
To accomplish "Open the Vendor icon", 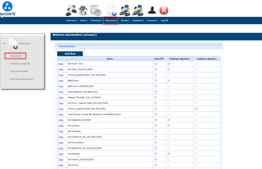I will (124, 10).
